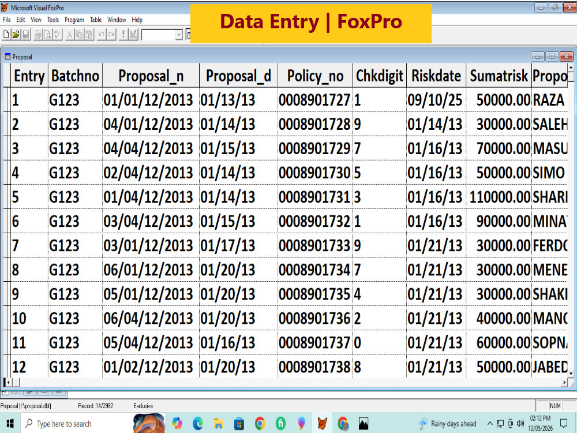Open the File menu
577x433 pixels.
coord(6,20)
